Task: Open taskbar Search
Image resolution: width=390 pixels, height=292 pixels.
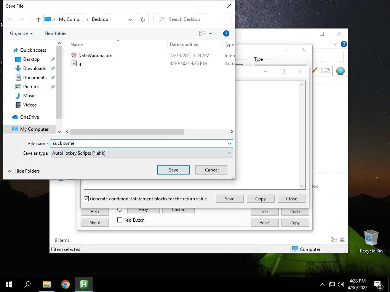Action: tap(27, 284)
